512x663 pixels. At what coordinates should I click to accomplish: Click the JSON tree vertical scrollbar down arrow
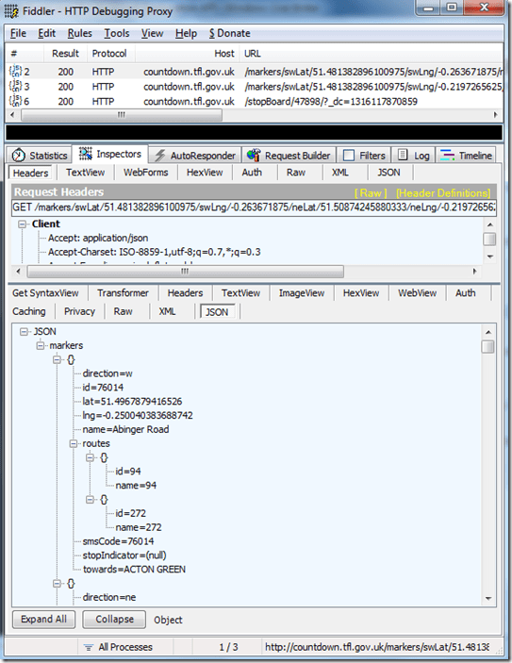tap(488, 598)
